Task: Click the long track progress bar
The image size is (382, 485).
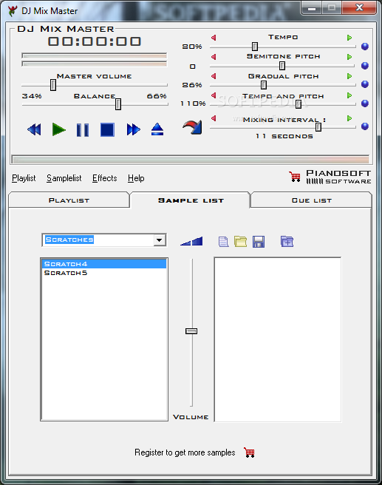Action: point(191,159)
